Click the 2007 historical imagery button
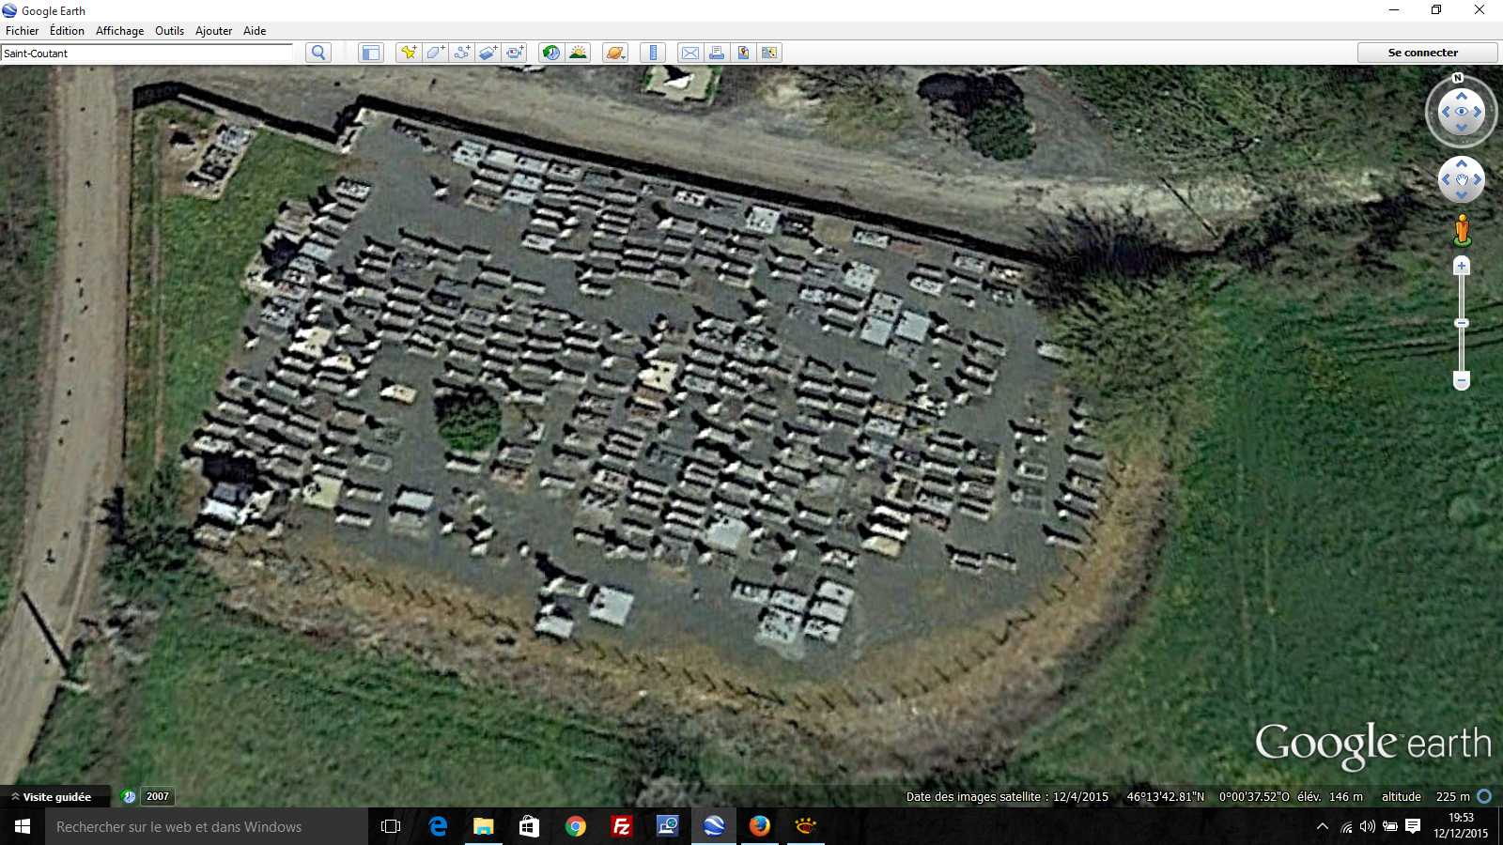Screen dimensions: 1503x845 point(158,796)
